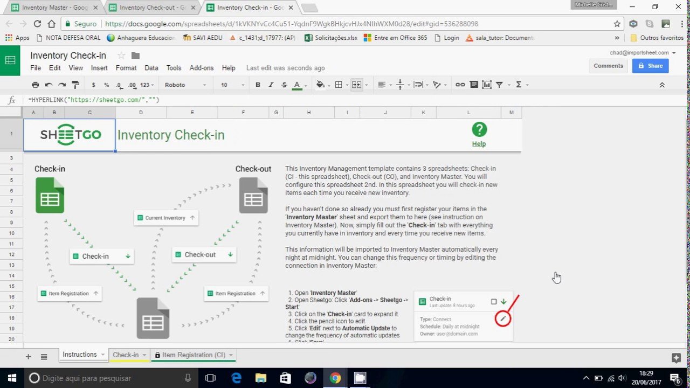Click the Merge cells icon
This screenshot has width=690, height=388.
(356, 85)
